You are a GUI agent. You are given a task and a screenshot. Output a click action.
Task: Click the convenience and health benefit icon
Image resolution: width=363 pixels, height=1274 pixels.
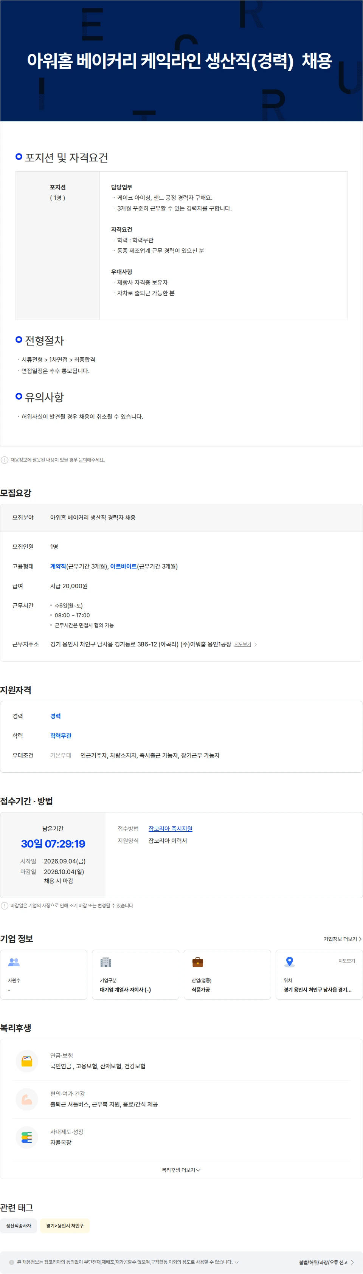[27, 1099]
